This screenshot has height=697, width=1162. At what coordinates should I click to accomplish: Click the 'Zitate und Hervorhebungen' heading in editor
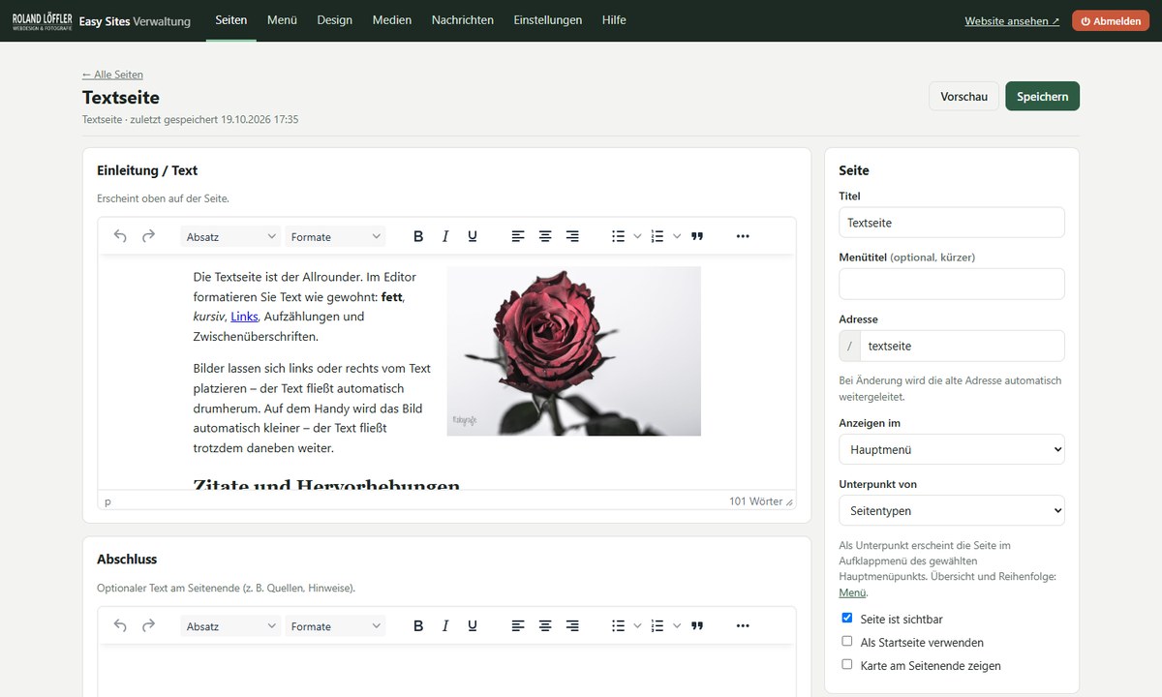326,482
